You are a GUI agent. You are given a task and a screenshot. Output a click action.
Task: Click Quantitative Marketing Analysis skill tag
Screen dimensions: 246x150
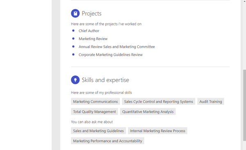(148, 111)
